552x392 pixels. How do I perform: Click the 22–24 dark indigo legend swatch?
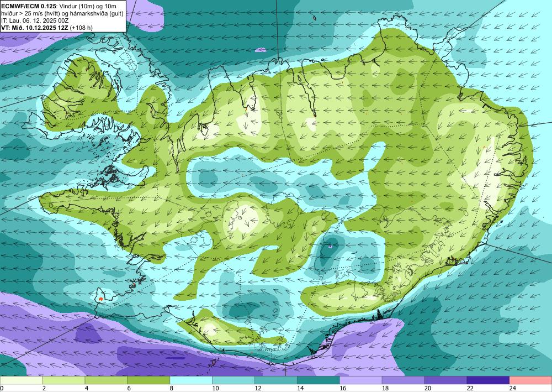click(488, 380)
